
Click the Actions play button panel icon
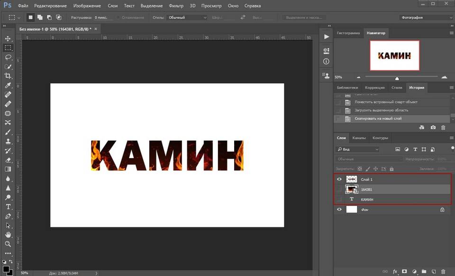327,36
